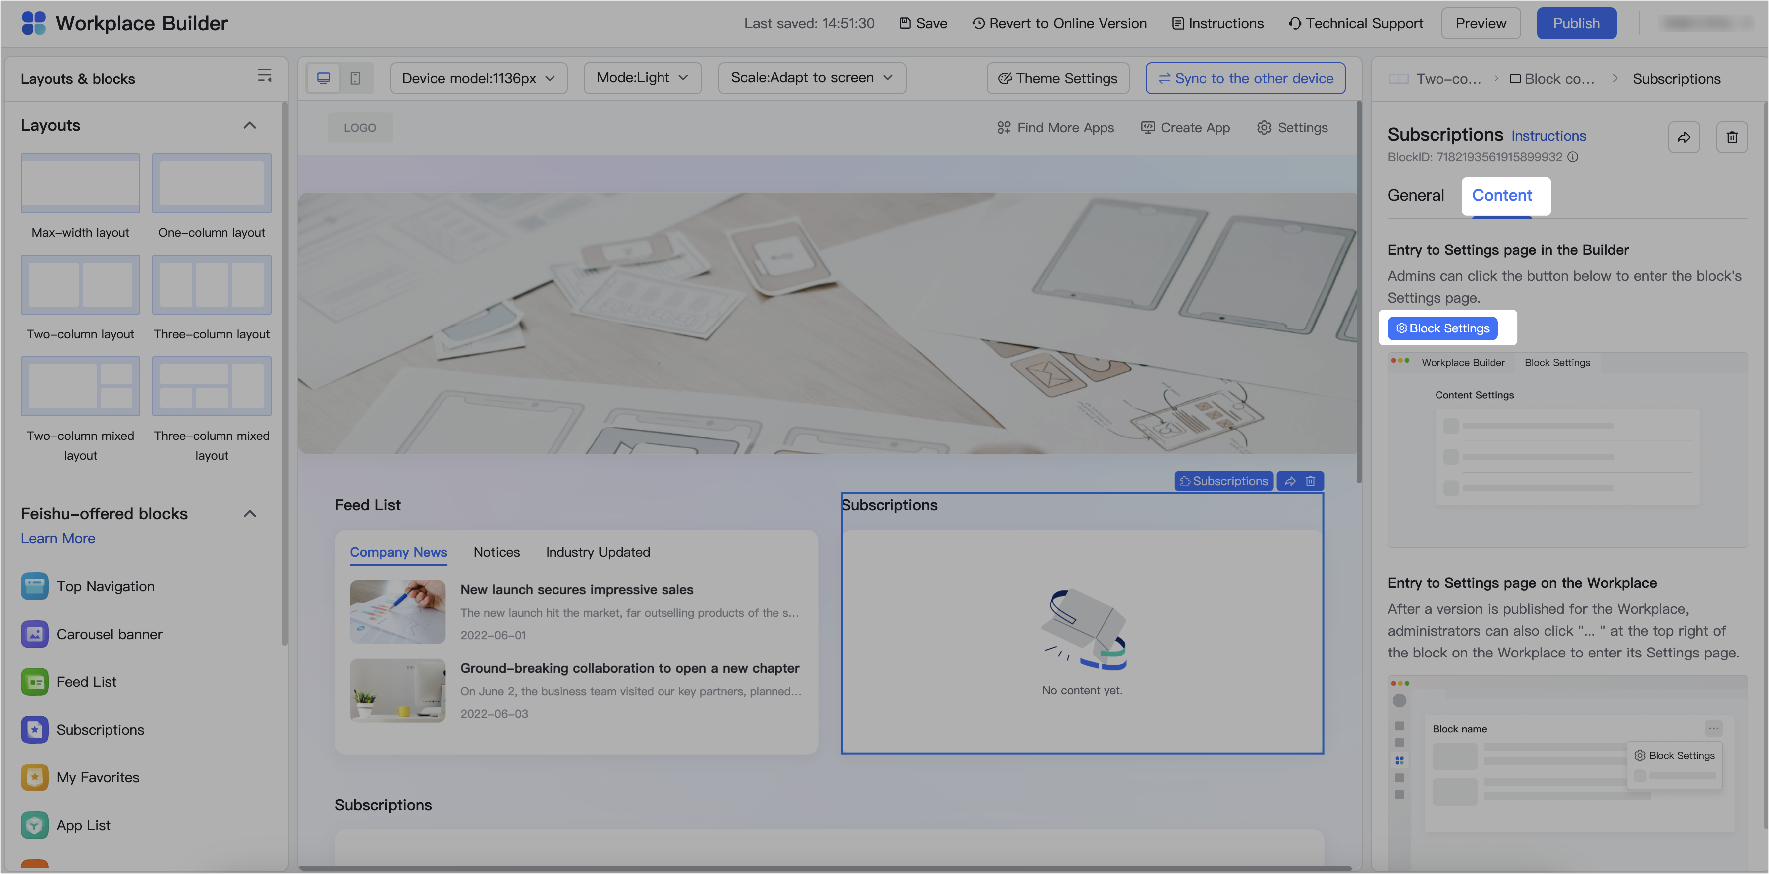Screen dimensions: 1769x874
Task: Click Top Navigation block icon
Action: [35, 586]
